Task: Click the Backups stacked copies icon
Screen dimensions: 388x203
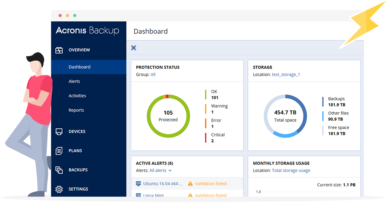Action: pos(59,170)
